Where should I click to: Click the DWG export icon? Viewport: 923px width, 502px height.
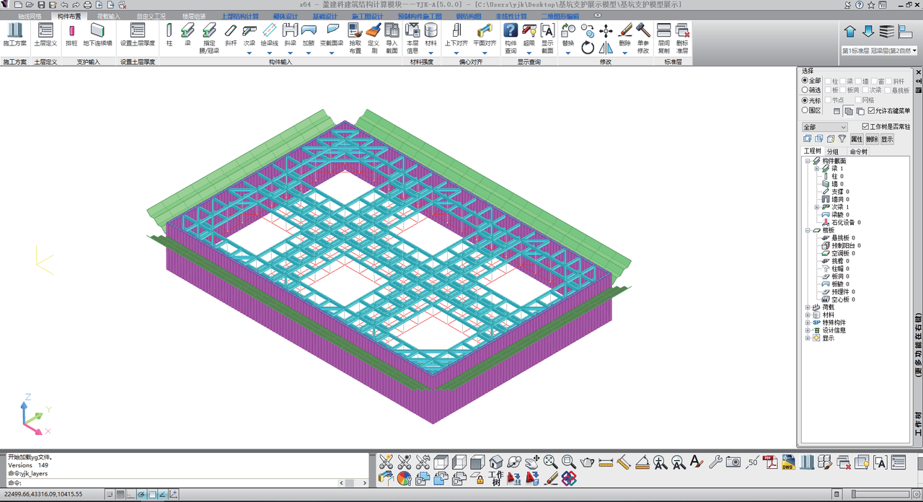pos(788,462)
